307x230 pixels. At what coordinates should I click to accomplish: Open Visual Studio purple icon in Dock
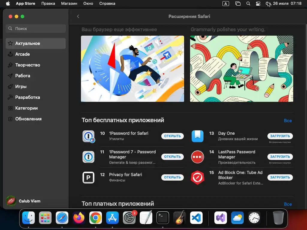pos(220,218)
